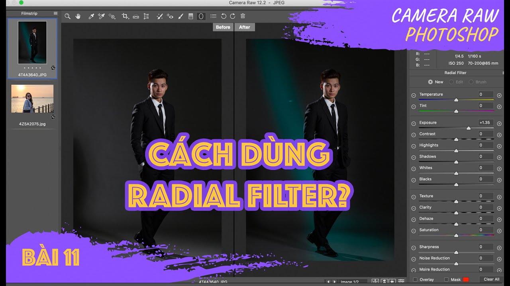The image size is (510, 286).
Task: Select the Hand tool
Action: [x=78, y=16]
